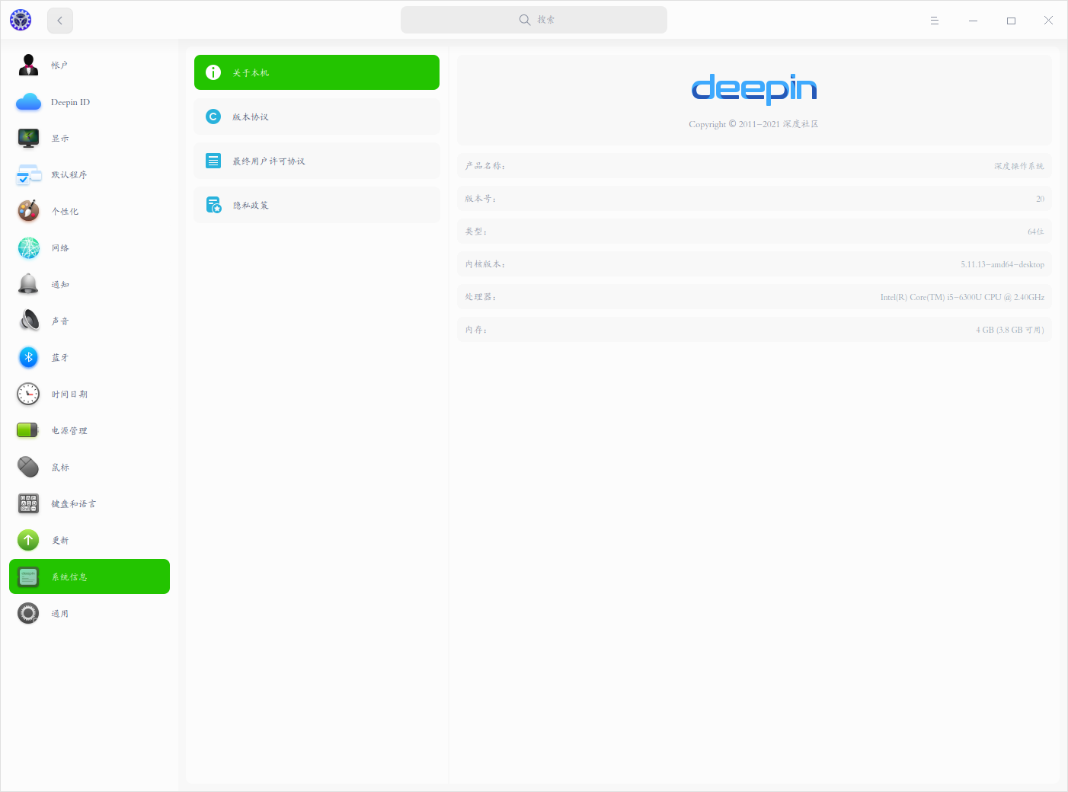Screen dimensions: 1068x792
Task: Click the version value 20
Action: (1040, 199)
